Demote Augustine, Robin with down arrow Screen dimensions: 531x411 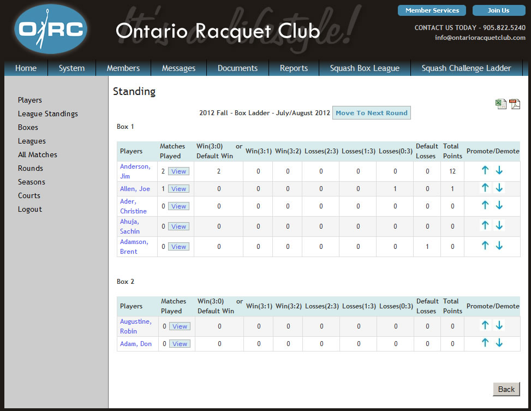click(x=499, y=326)
